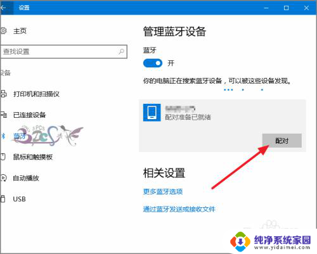317x254 pixels.
Task: Open 通过蓝牙发送或接收文件 link
Action: [x=179, y=209]
